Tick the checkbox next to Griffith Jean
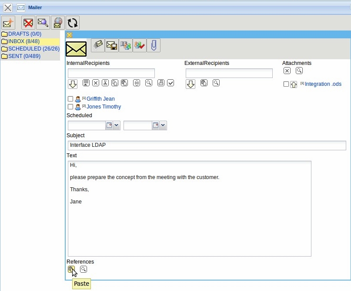This screenshot has height=291, width=351. pyautogui.click(x=70, y=99)
